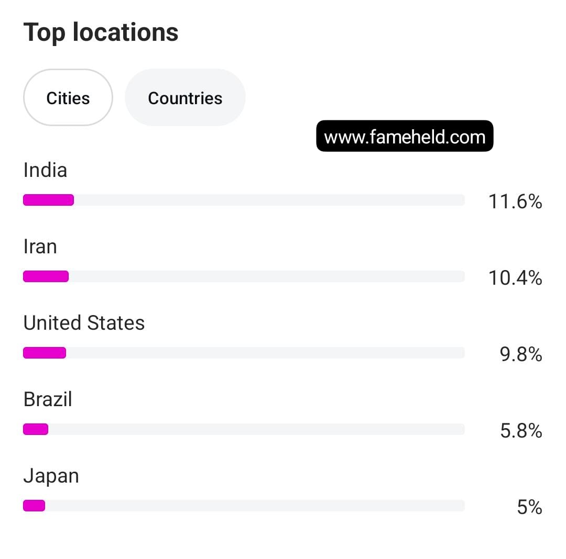This screenshot has height=559, width=566.
Task: Choose the Iran country label
Action: [x=40, y=247]
